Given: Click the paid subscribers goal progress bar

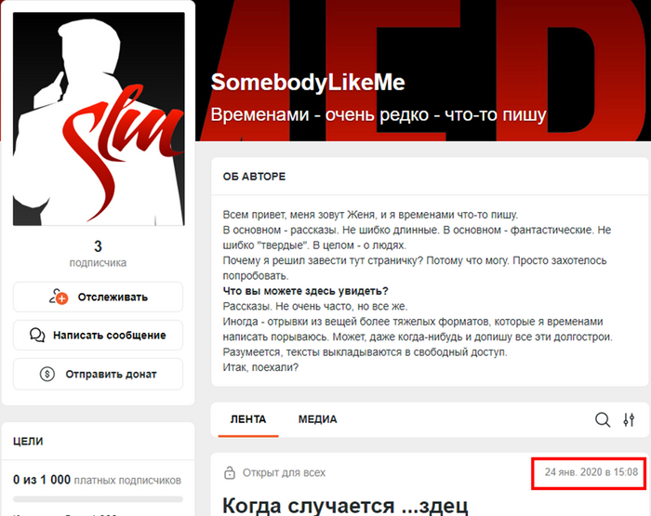Looking at the screenshot, I should (x=98, y=499).
